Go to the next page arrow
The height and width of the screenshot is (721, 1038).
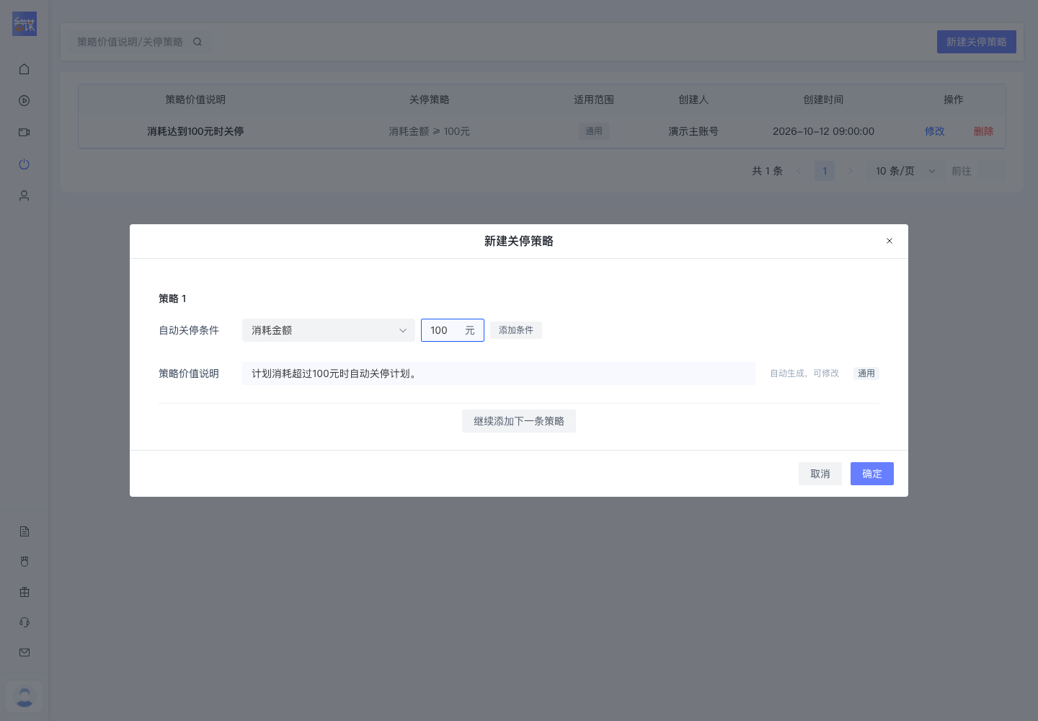click(x=851, y=171)
